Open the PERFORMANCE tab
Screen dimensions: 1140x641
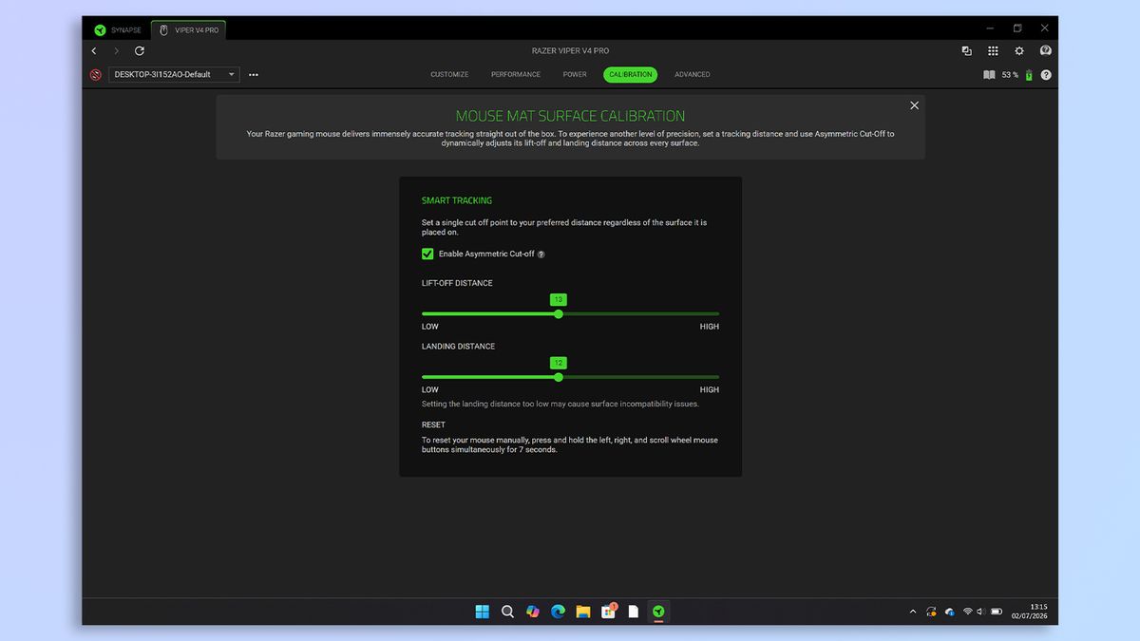(x=516, y=74)
